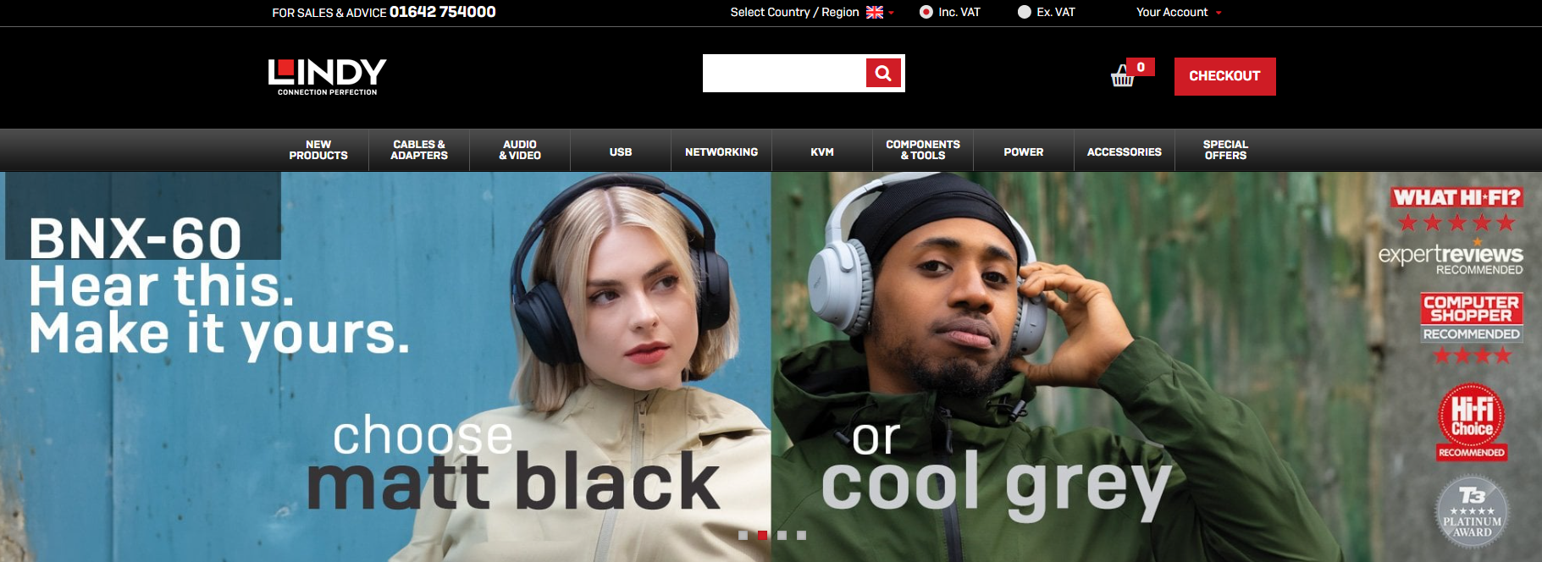Click the Lindy logo
This screenshot has height=562, width=1542.
point(327,76)
